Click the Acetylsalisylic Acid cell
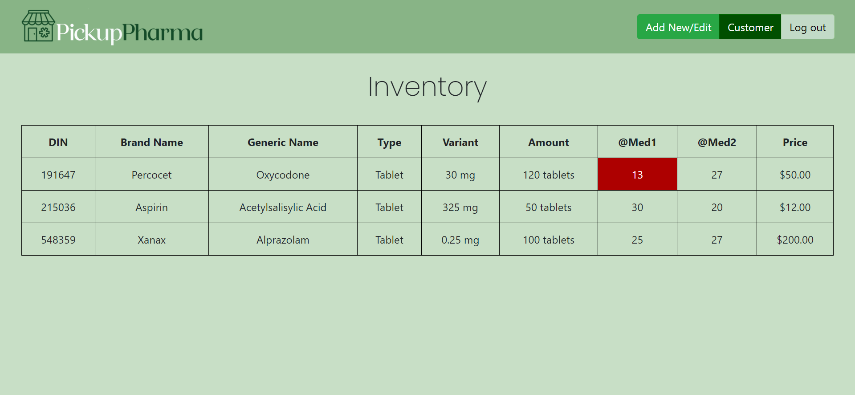This screenshot has height=395, width=855. coord(283,207)
